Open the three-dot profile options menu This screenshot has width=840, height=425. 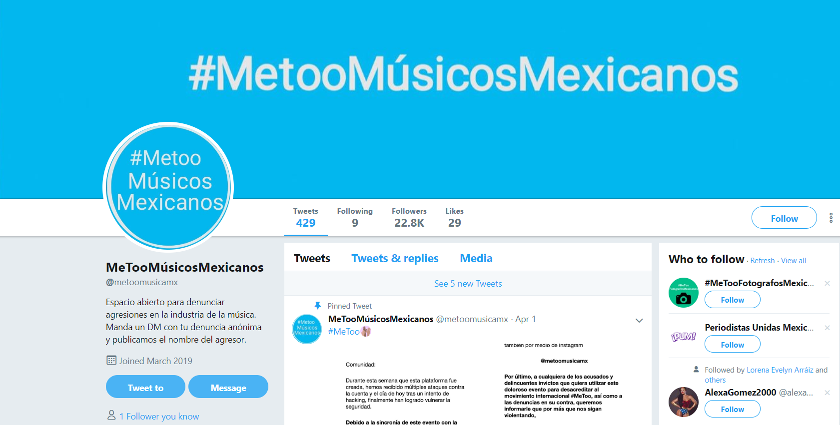[x=831, y=218]
